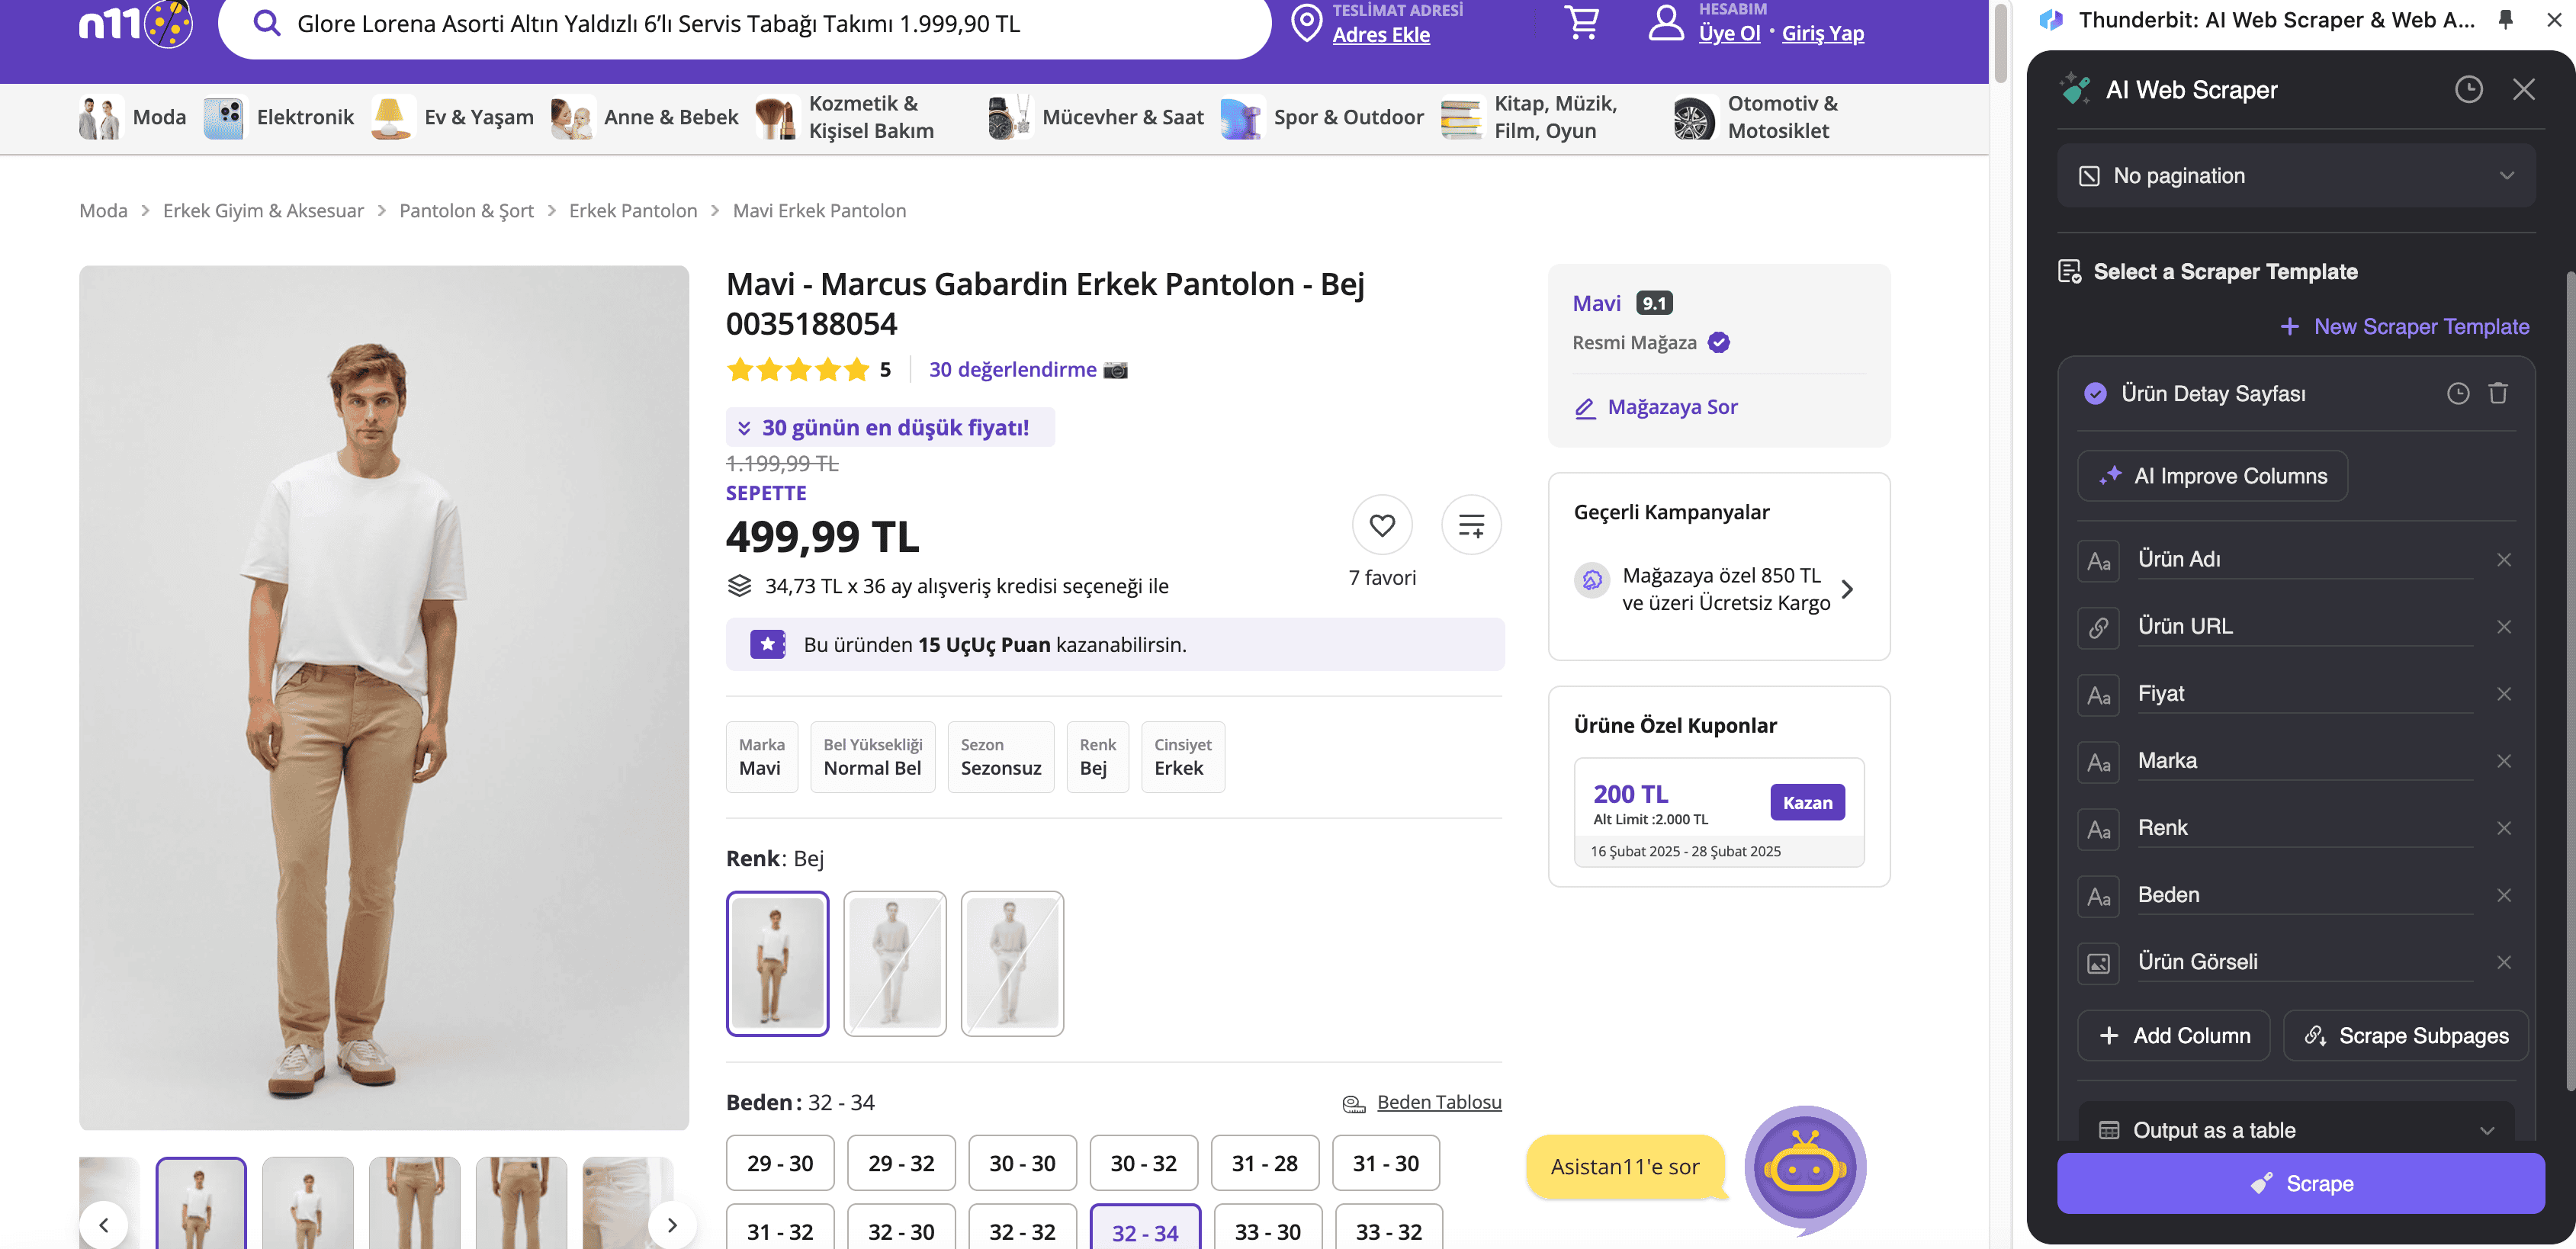Click the shopping cart icon

click(1582, 22)
